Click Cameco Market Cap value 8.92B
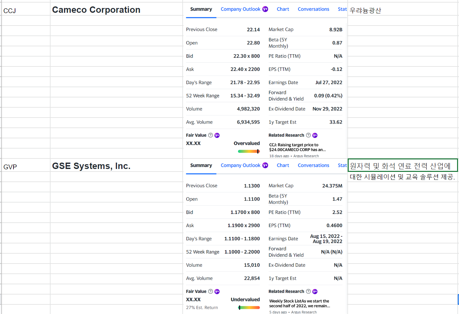 [x=336, y=29]
